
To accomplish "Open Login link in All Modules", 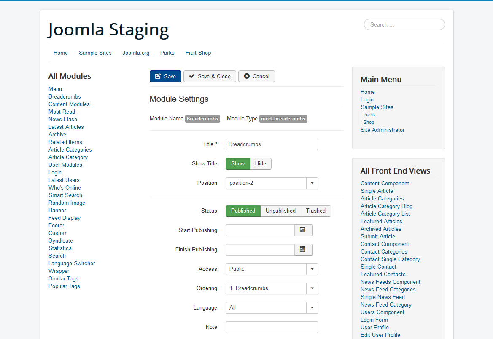I will point(55,172).
